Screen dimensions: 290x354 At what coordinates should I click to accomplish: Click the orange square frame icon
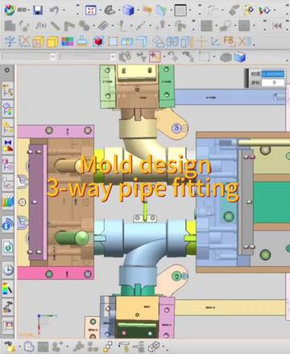point(113,41)
